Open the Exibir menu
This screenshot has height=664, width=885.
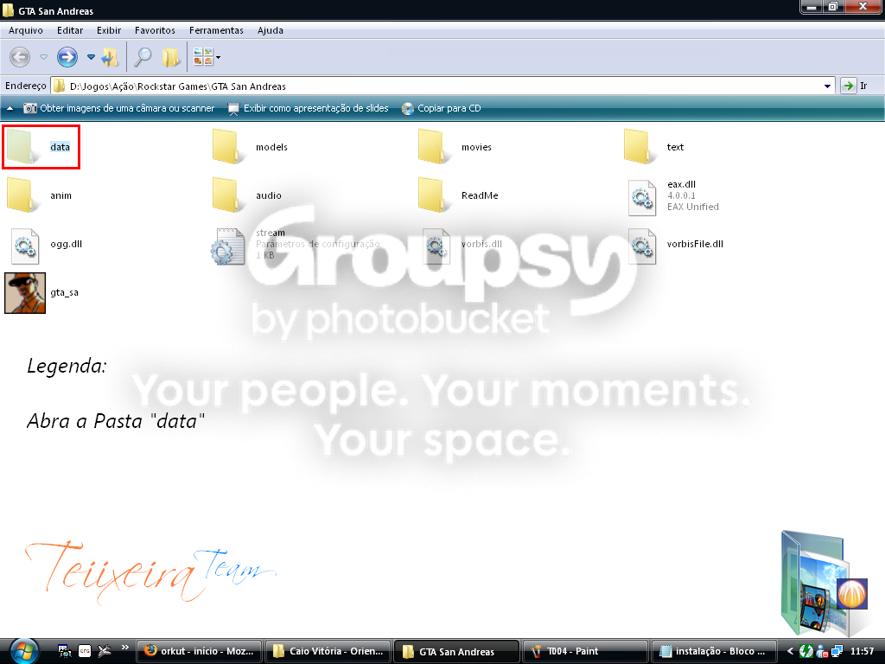(x=109, y=30)
